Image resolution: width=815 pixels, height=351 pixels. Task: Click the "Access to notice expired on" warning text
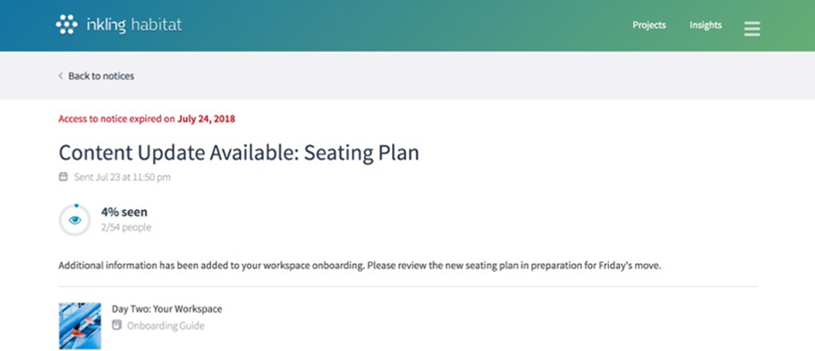point(116,119)
